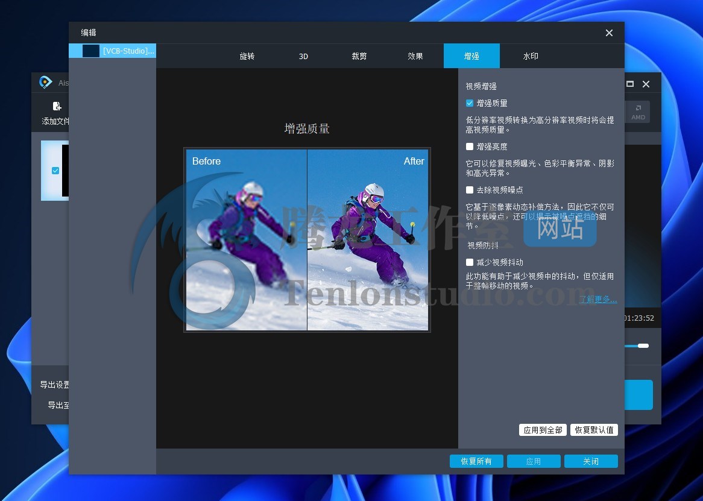This screenshot has width=703, height=501.
Task: Close the 编辑 dialog with the X
Action: tap(609, 33)
